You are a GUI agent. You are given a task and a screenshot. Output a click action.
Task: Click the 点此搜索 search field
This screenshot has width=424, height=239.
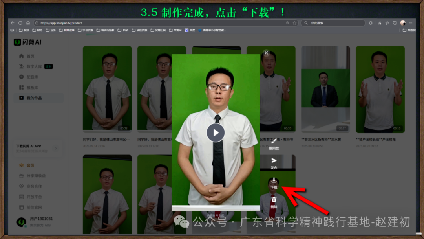tap(334, 23)
